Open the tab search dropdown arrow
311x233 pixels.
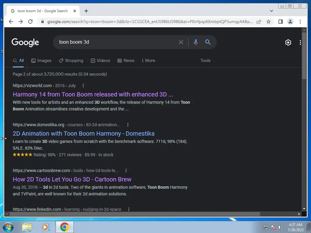(x=272, y=11)
